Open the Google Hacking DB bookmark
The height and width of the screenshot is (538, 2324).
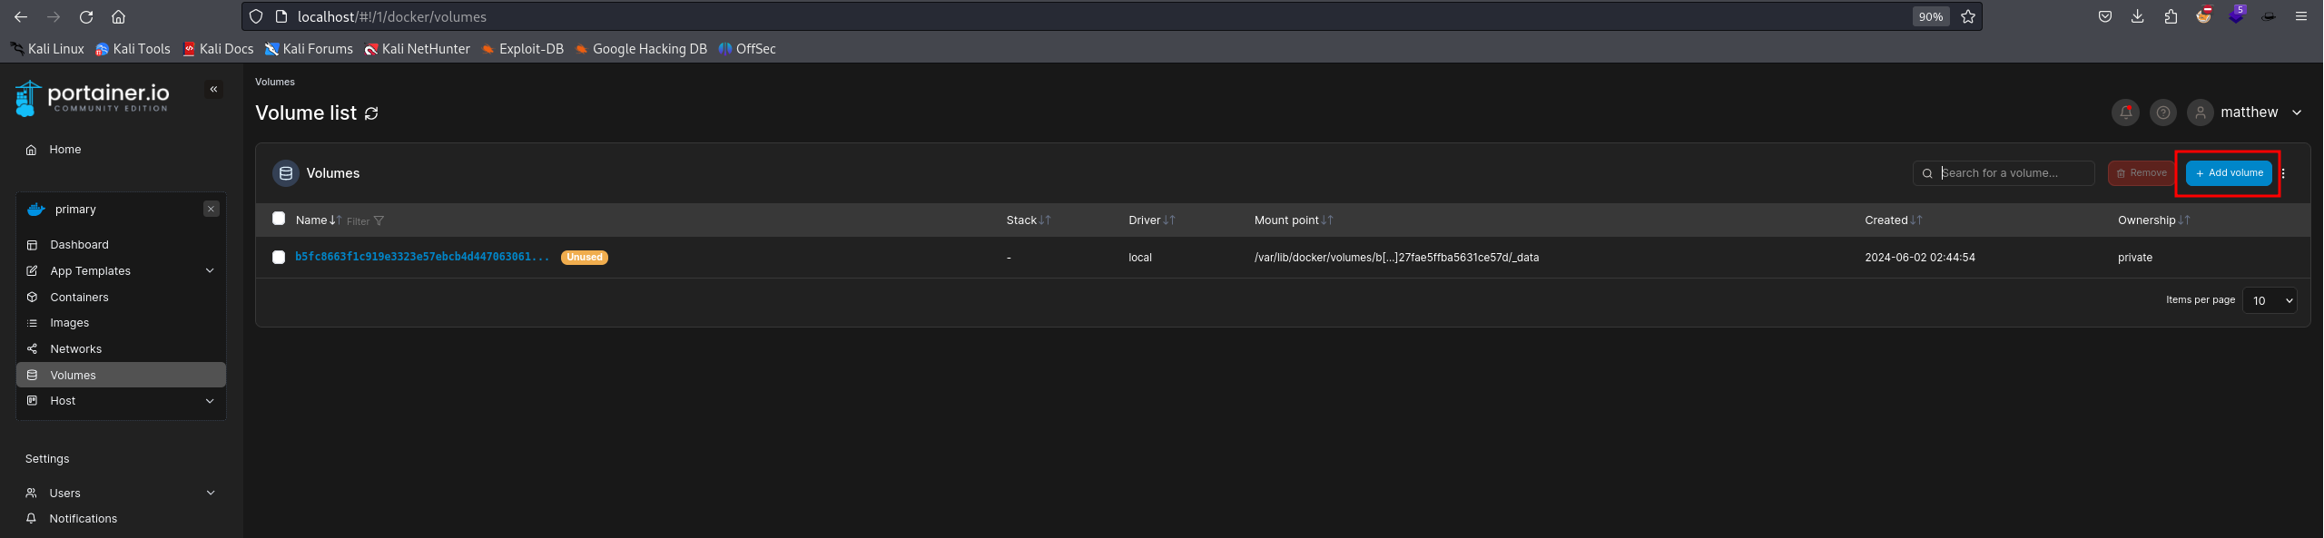[x=641, y=49]
